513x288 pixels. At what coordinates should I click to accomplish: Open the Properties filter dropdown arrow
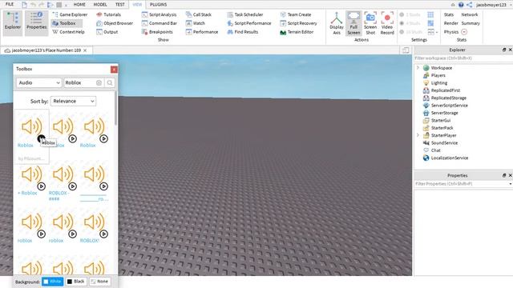coord(511,184)
